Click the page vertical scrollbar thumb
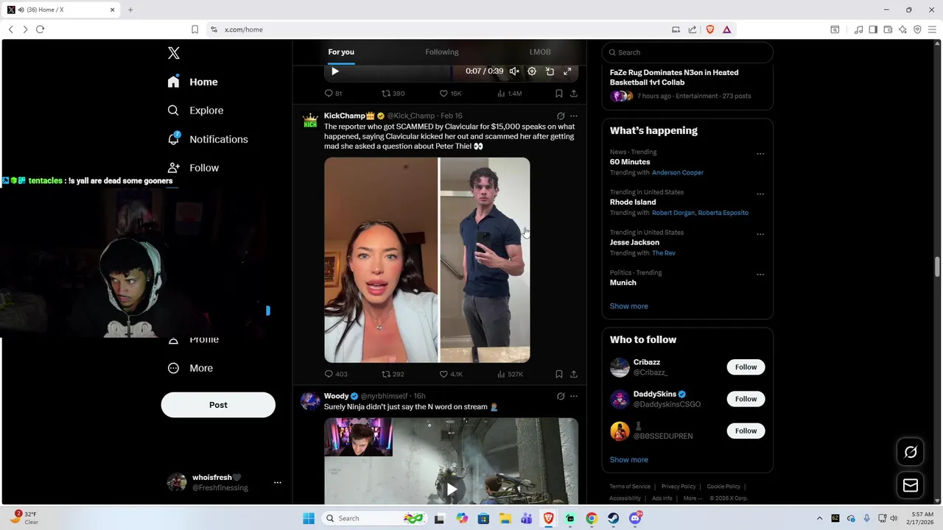943x530 pixels. pyautogui.click(x=938, y=266)
